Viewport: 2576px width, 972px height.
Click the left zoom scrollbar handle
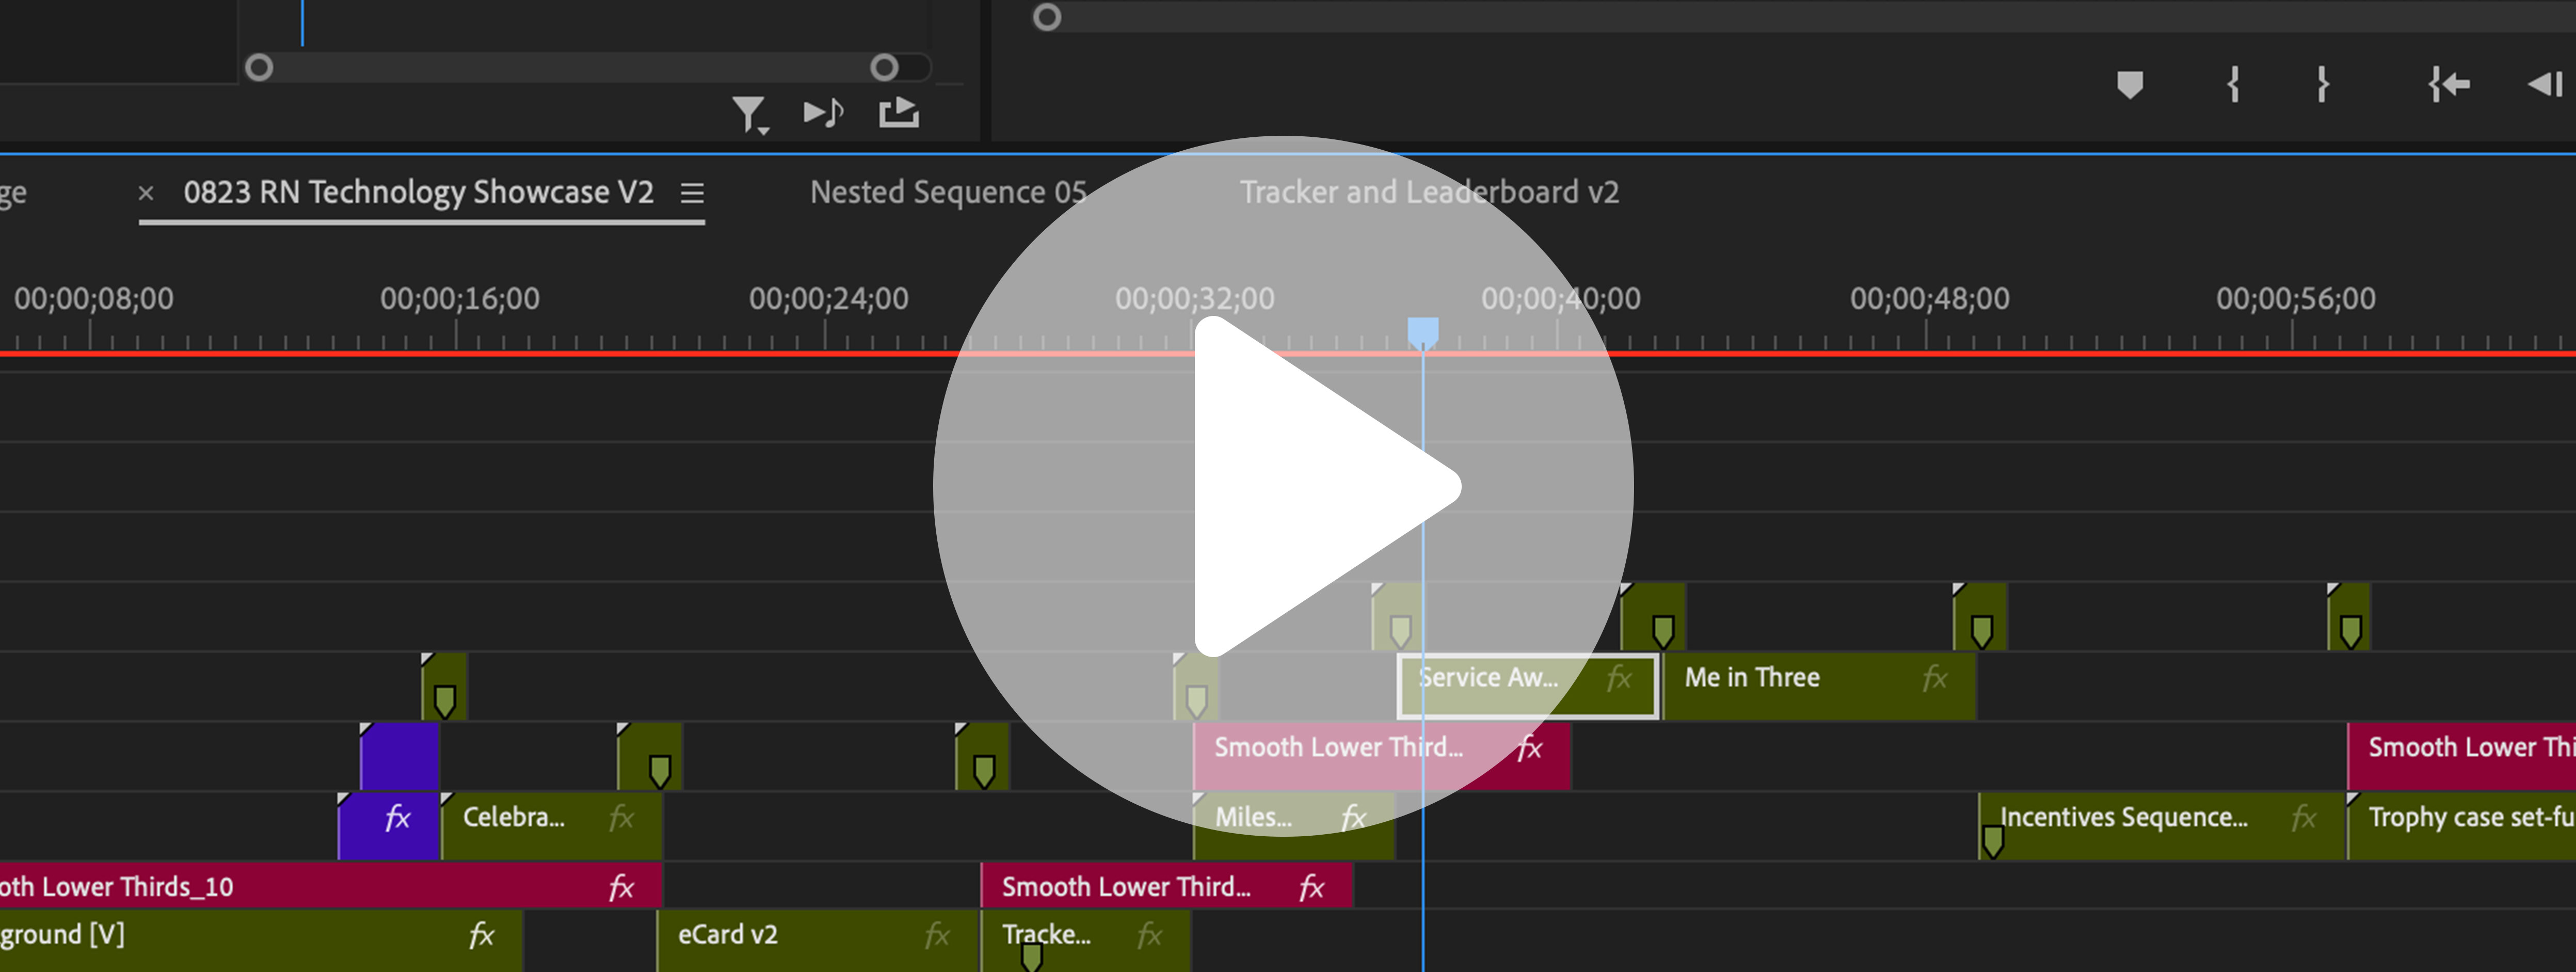tap(259, 67)
